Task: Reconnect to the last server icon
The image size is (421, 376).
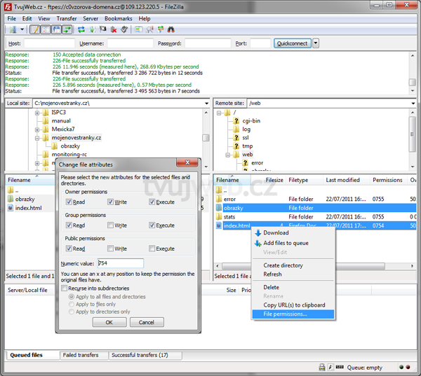Action: 124,29
